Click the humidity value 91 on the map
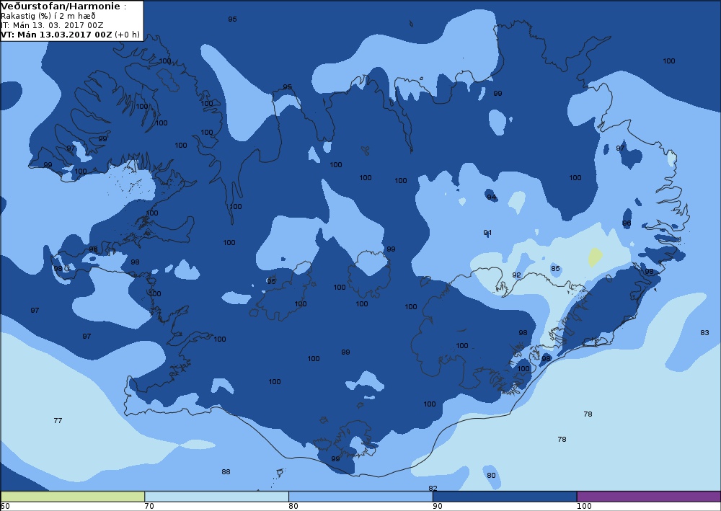Viewport: 721px width, 511px height. tap(487, 233)
